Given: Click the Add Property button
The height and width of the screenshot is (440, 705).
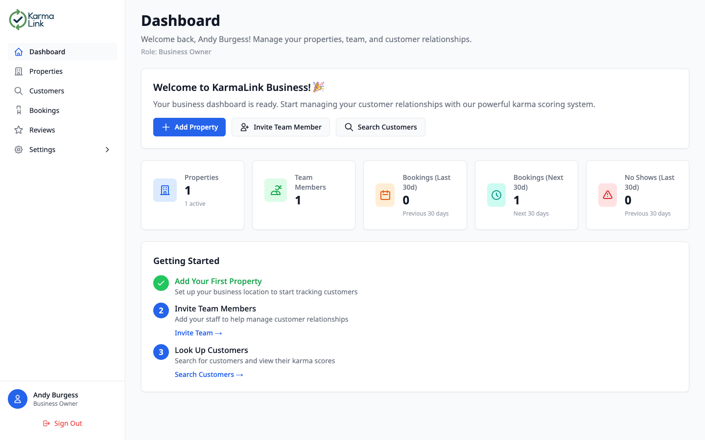Looking at the screenshot, I should 189,127.
